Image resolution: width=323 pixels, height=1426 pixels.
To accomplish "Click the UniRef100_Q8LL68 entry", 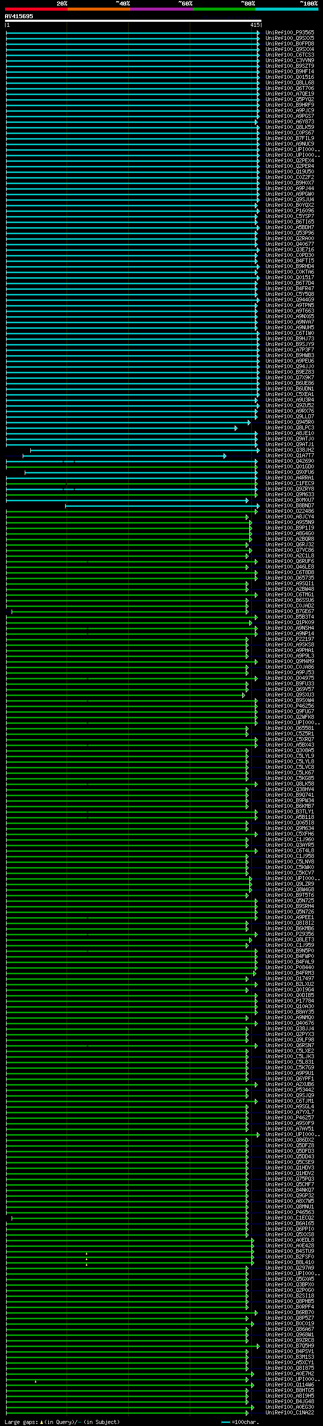I will pyautogui.click(x=290, y=82).
